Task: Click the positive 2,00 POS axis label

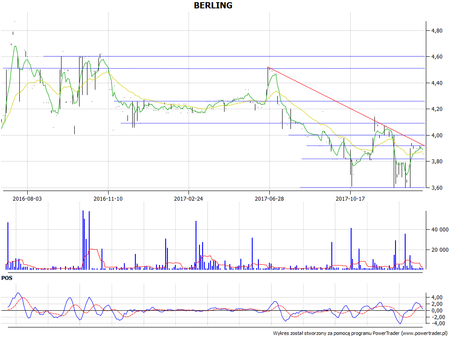Action: [x=437, y=305]
